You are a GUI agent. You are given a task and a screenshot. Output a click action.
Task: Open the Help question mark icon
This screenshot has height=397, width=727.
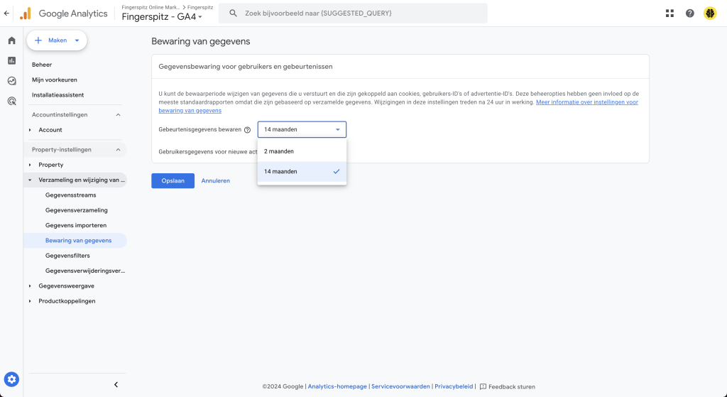click(690, 13)
